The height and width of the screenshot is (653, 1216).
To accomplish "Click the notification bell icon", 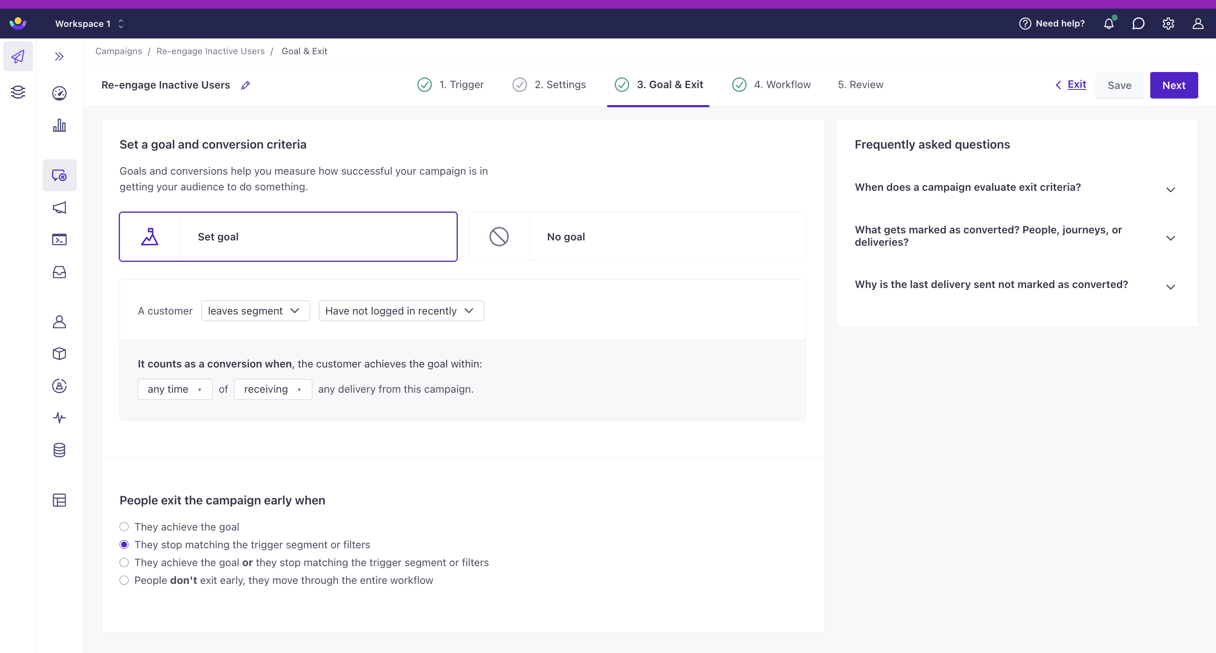I will pyautogui.click(x=1108, y=23).
